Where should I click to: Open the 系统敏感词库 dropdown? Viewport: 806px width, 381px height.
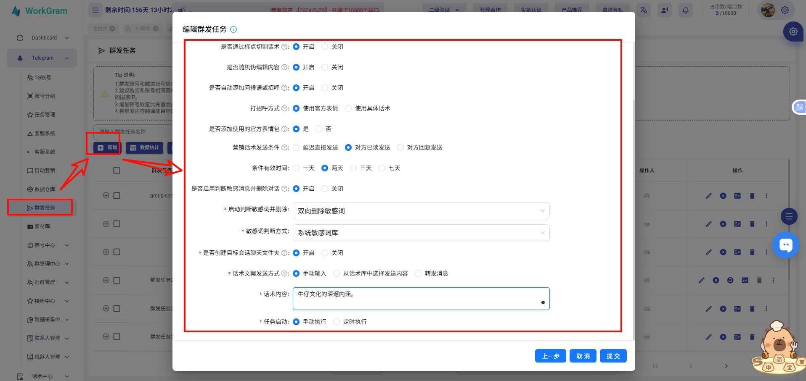pos(421,233)
